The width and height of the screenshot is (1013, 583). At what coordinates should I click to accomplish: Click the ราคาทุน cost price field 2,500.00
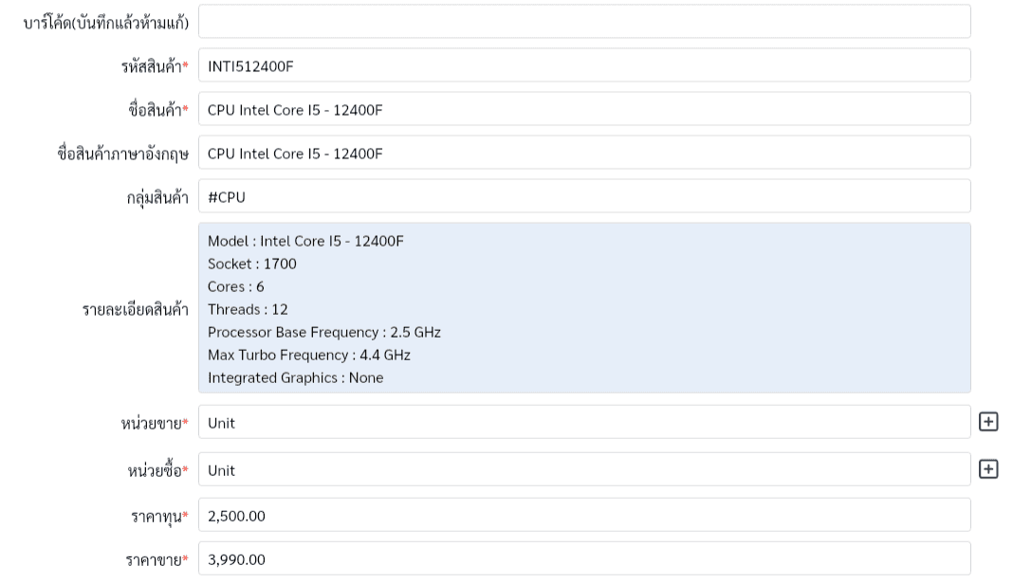pos(584,515)
